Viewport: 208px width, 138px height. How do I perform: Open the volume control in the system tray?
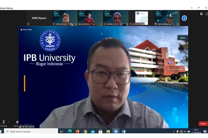(x=185, y=132)
